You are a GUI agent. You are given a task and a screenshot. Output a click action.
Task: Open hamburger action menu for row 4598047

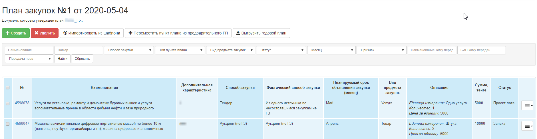pos(527,126)
